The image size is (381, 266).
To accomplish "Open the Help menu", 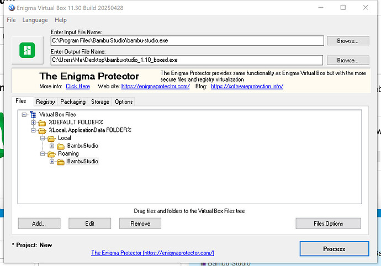I will click(x=61, y=20).
